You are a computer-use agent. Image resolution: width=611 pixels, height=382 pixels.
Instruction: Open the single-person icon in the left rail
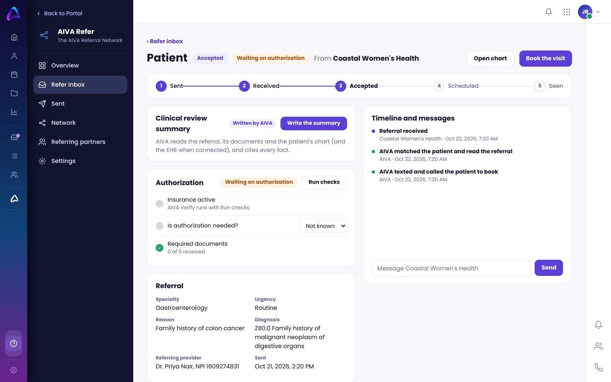point(14,56)
